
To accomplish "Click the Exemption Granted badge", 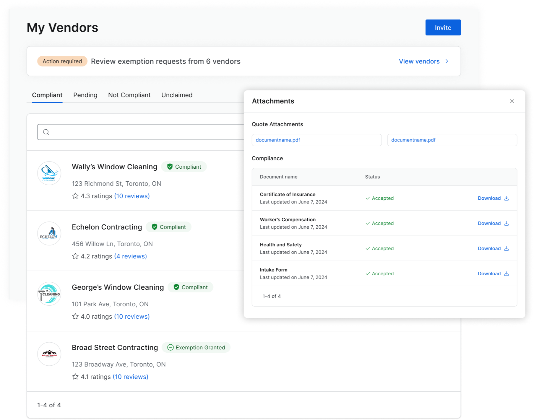I will pos(196,347).
